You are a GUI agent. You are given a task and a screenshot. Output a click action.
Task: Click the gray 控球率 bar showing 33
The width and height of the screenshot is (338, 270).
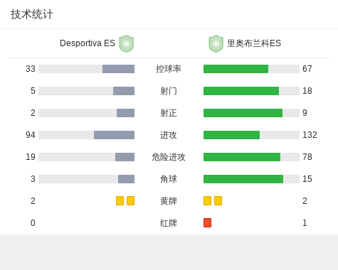tap(118, 69)
